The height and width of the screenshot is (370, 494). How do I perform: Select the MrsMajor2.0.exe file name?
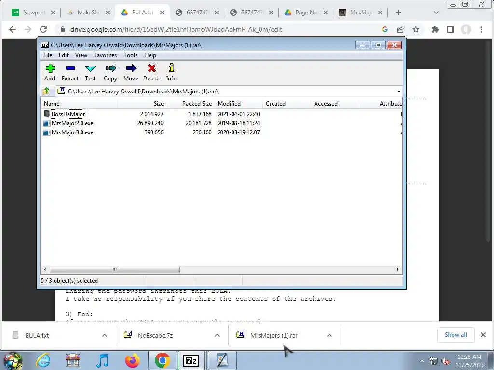tap(72, 123)
